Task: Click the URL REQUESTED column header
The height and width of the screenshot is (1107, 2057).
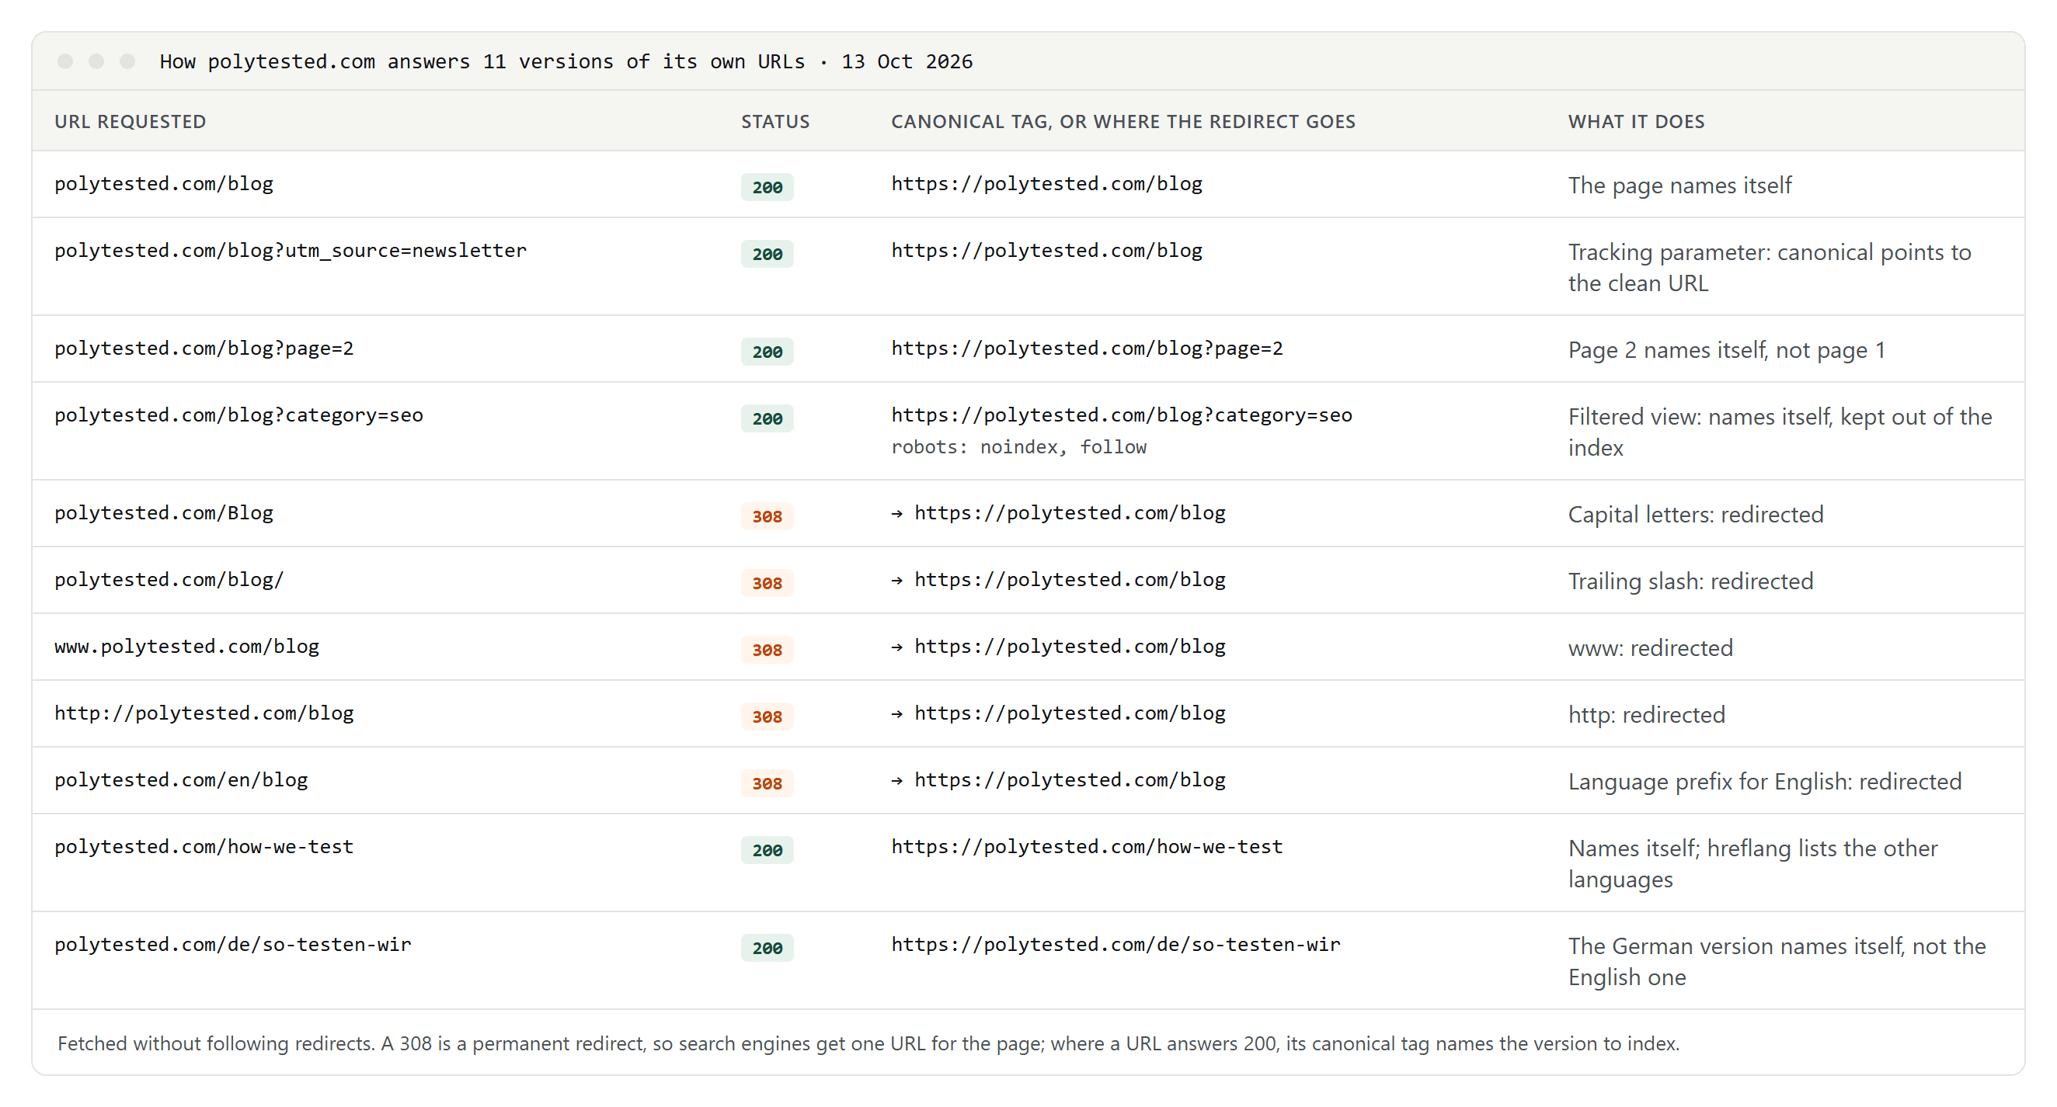Action: [x=131, y=121]
